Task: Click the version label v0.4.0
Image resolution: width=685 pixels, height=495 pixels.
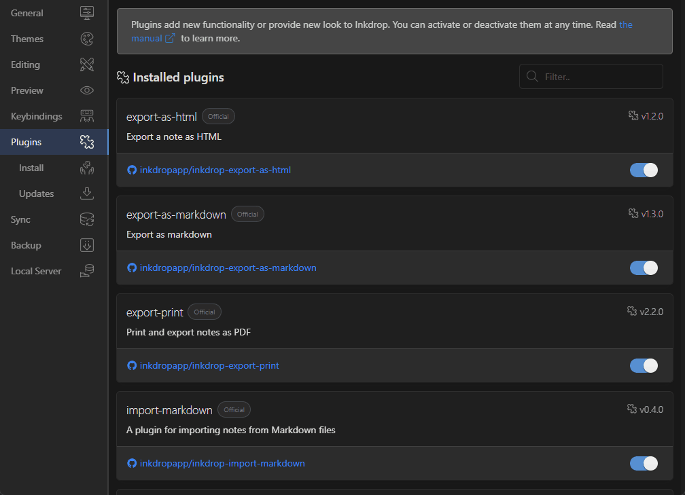Action: tap(651, 409)
